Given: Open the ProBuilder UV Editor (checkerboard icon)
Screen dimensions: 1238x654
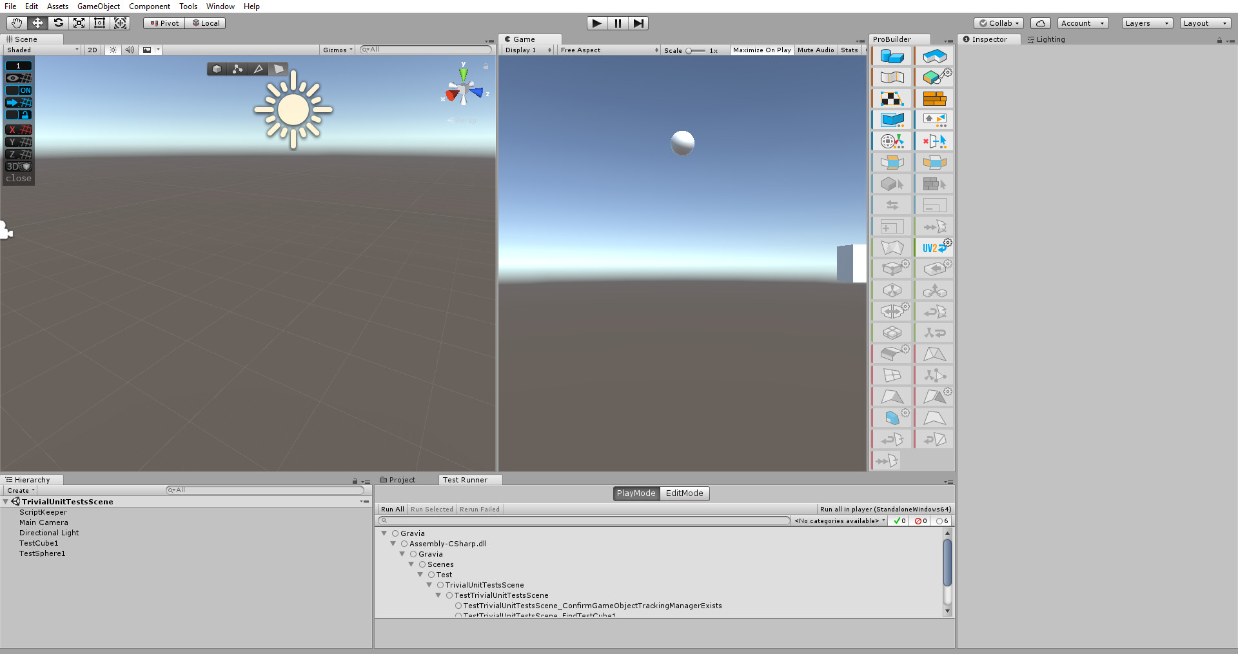Looking at the screenshot, I should click(892, 99).
